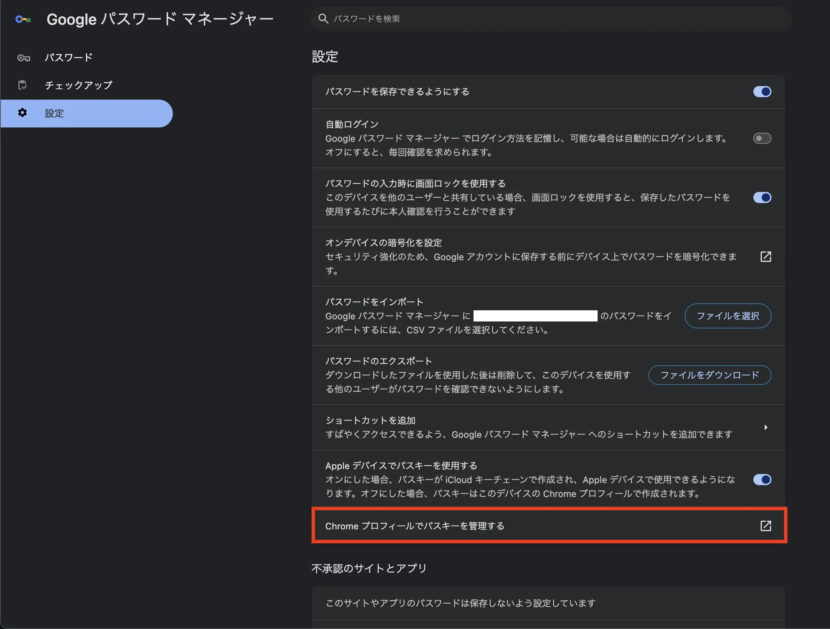Select the key icon next to パスワード
The image size is (830, 629).
tap(23, 57)
